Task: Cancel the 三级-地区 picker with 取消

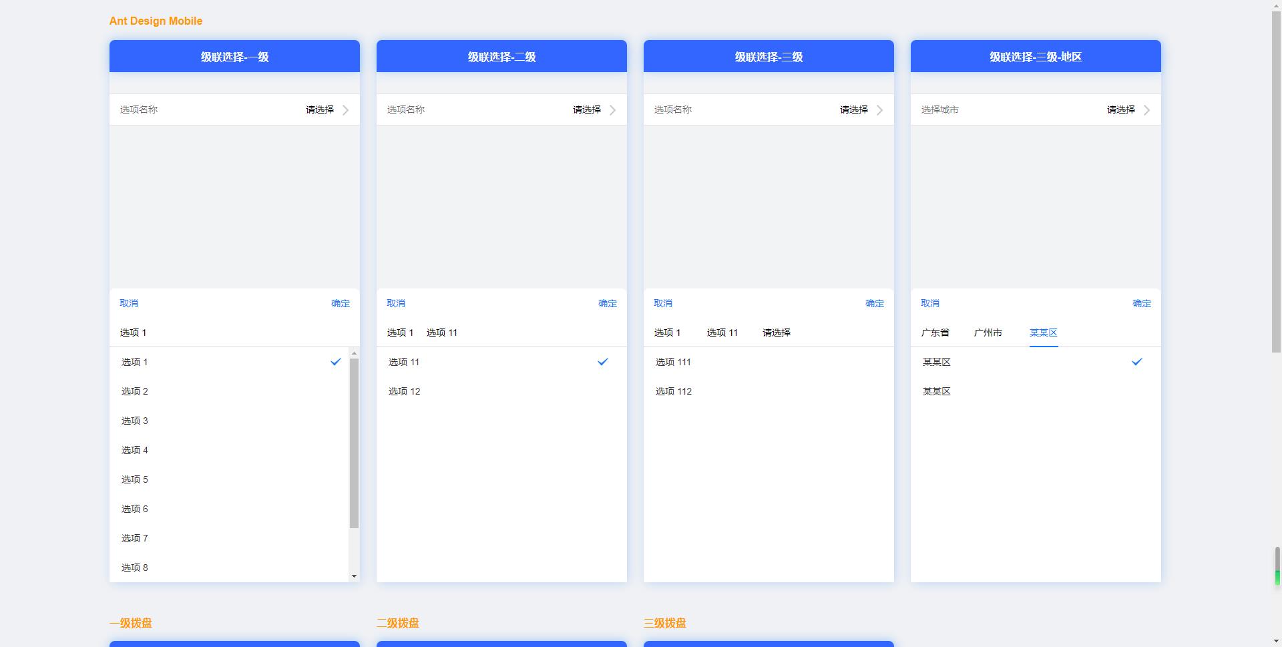Action: point(930,303)
